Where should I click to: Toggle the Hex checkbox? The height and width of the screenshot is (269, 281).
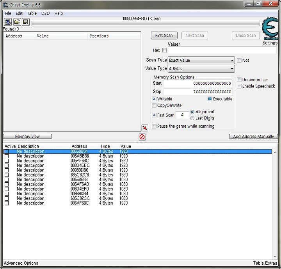coord(164,50)
